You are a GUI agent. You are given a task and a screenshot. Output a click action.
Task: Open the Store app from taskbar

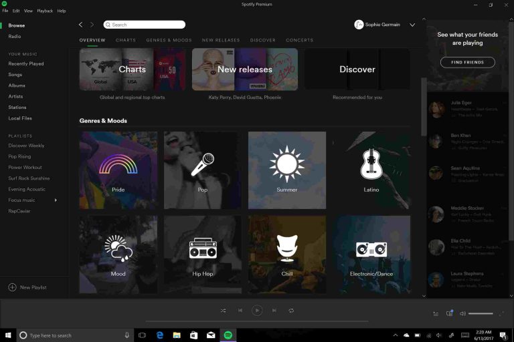point(193,335)
